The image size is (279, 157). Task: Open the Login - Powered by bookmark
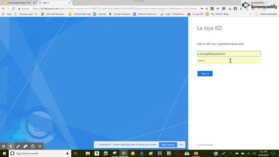point(172,14)
